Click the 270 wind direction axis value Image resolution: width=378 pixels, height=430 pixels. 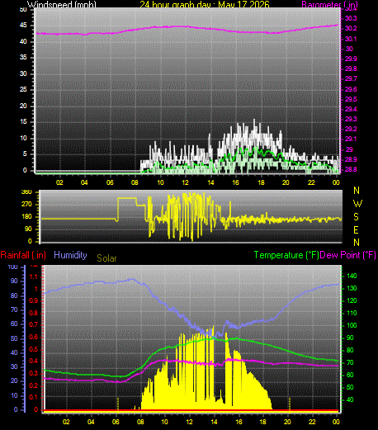(26, 205)
